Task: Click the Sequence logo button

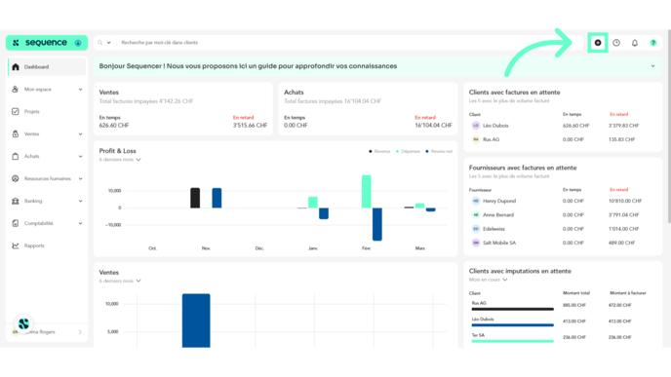Action: [47, 43]
